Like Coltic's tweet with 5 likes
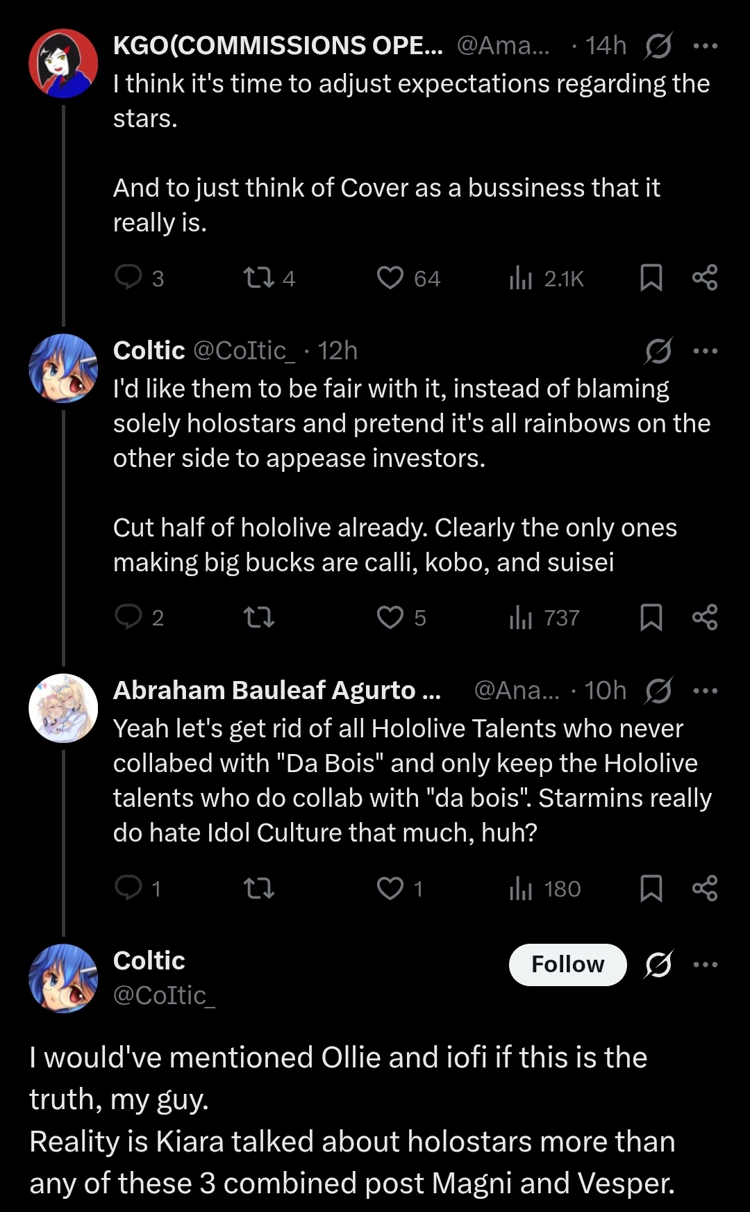Screen dimensions: 750x1212 pyautogui.click(x=390, y=617)
